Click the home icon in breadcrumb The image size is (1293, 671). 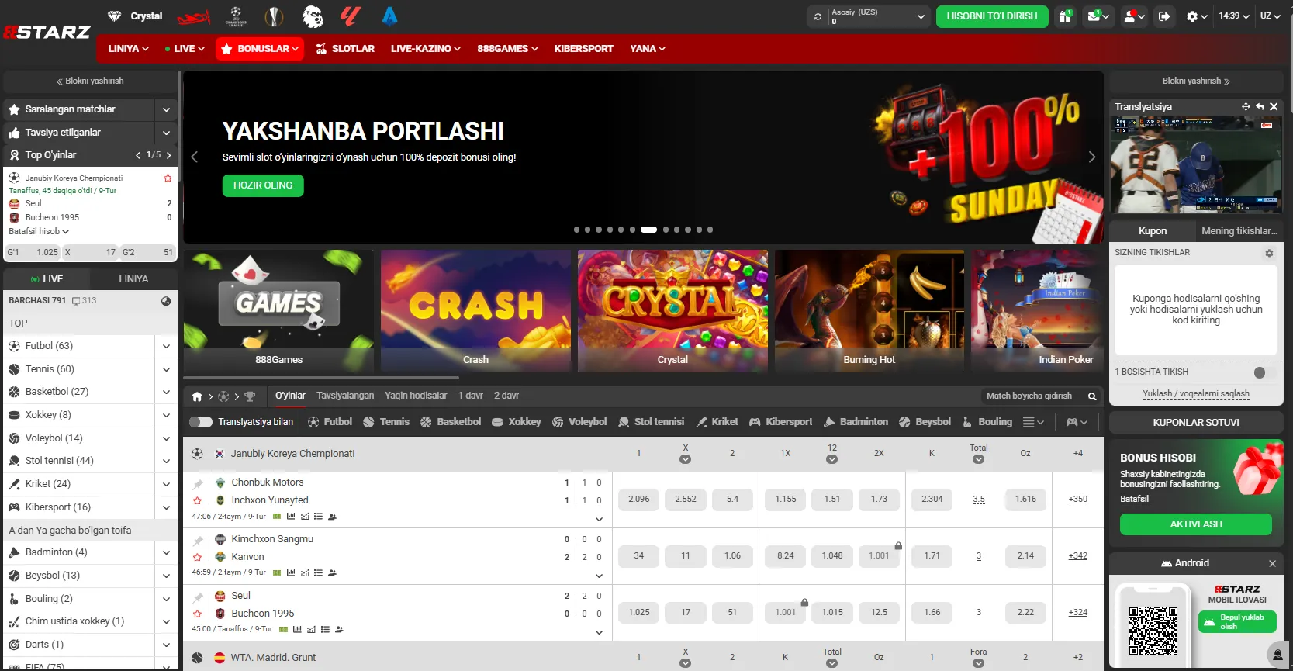[x=197, y=396]
